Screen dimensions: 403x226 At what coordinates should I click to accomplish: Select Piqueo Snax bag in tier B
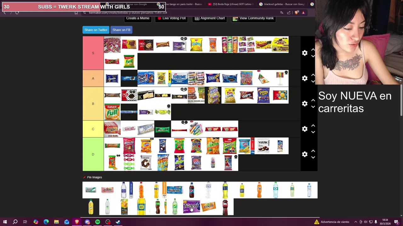point(263,95)
